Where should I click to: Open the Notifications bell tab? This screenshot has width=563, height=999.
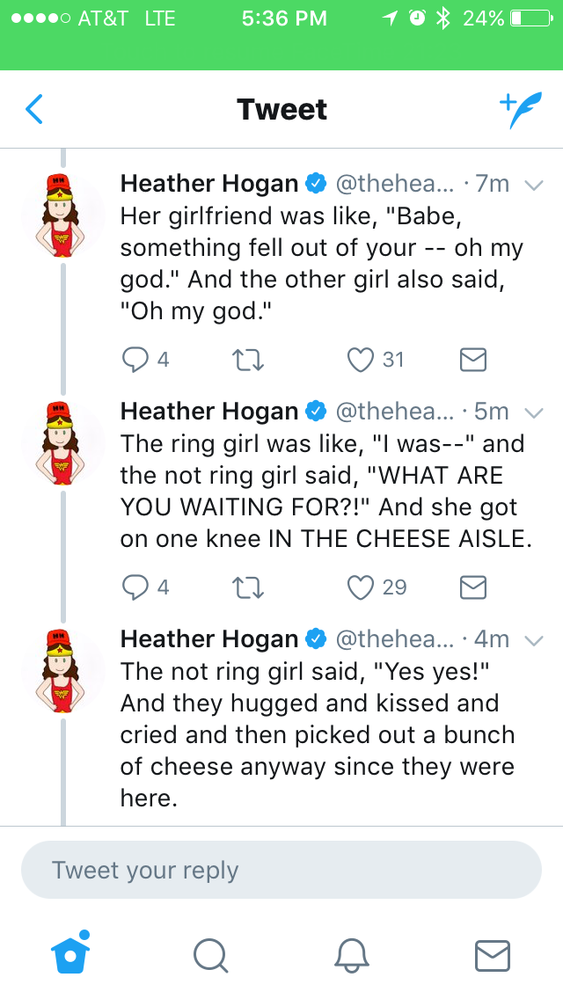351,954
